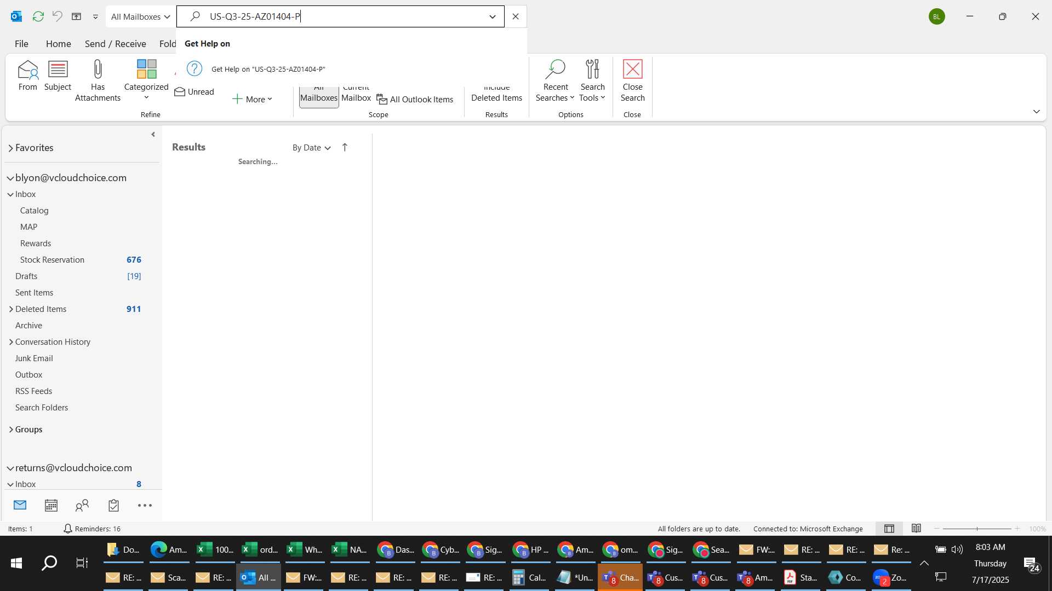Switch to the Send / Receive tab

coord(115,44)
